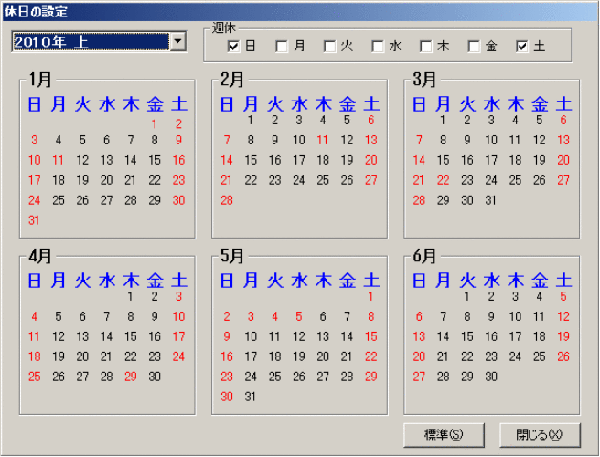
Task: Click February 28 in the 2月 calendar
Action: (x=227, y=200)
